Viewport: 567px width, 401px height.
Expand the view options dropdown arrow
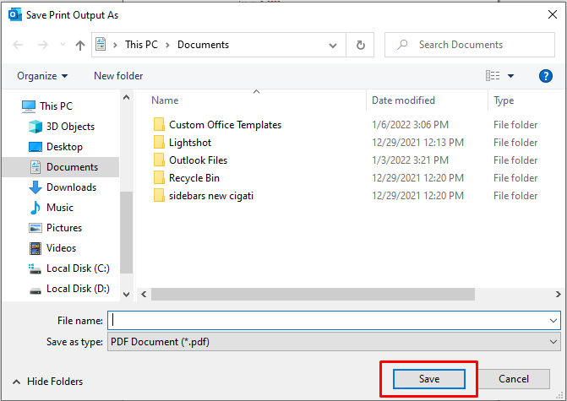(511, 76)
